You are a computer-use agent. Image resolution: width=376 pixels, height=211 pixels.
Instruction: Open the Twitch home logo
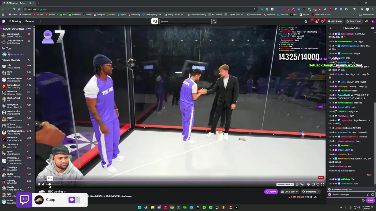tap(4, 21)
